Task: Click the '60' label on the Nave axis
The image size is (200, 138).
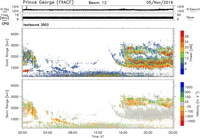Action: click(179, 15)
